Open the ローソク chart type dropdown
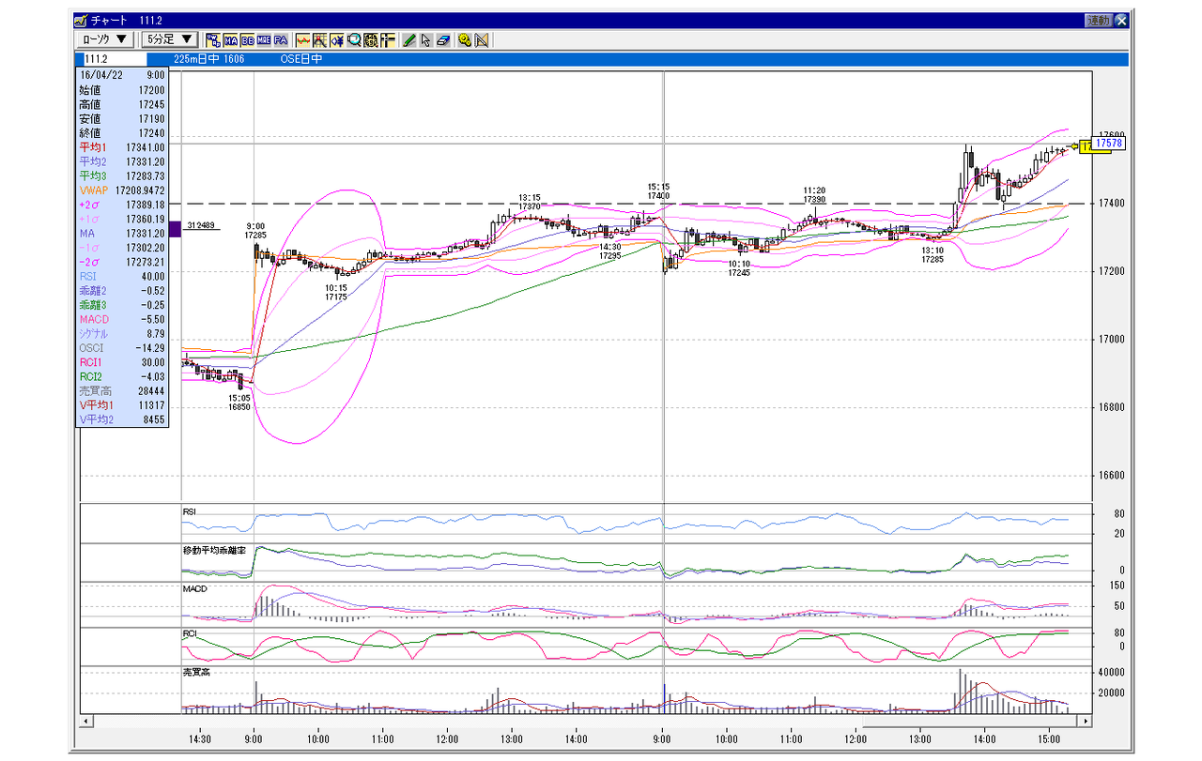 tap(104, 39)
